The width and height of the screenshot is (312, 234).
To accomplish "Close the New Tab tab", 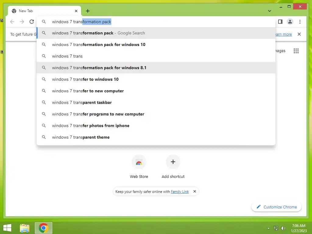I will coord(76,11).
